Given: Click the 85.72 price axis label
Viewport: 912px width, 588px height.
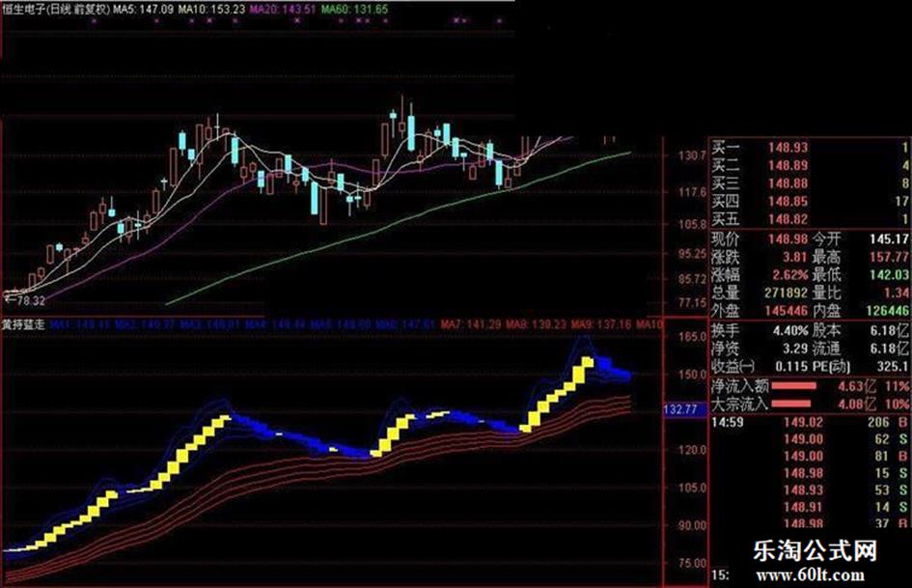Looking at the screenshot, I should pos(692,279).
